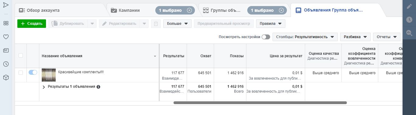This screenshot has width=416, height=115.
Task: Click the magnifier inspect icon in right panel
Action: [x=409, y=33]
